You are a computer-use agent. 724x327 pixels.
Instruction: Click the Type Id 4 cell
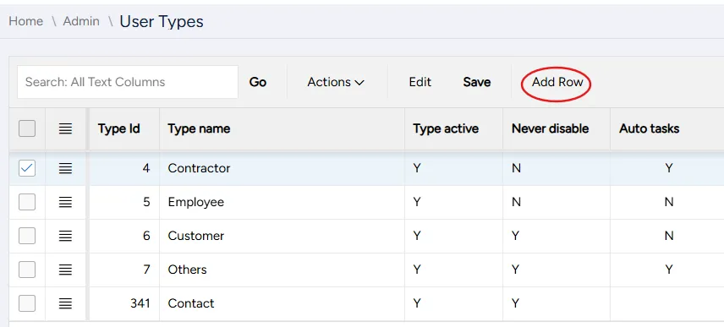click(x=124, y=168)
